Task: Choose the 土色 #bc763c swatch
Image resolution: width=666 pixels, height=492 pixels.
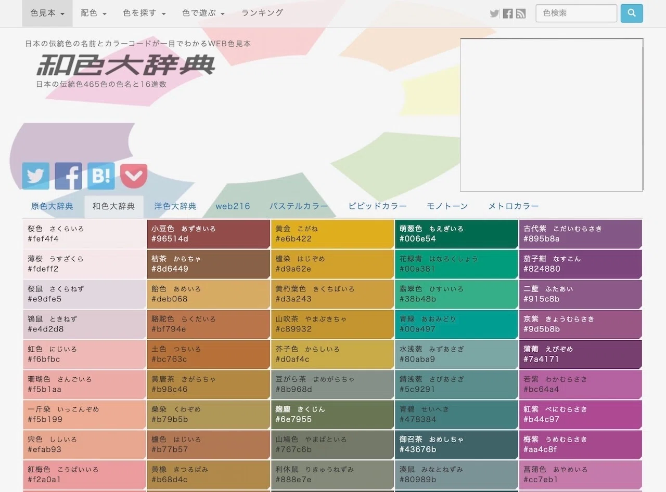Action: pyautogui.click(x=208, y=354)
